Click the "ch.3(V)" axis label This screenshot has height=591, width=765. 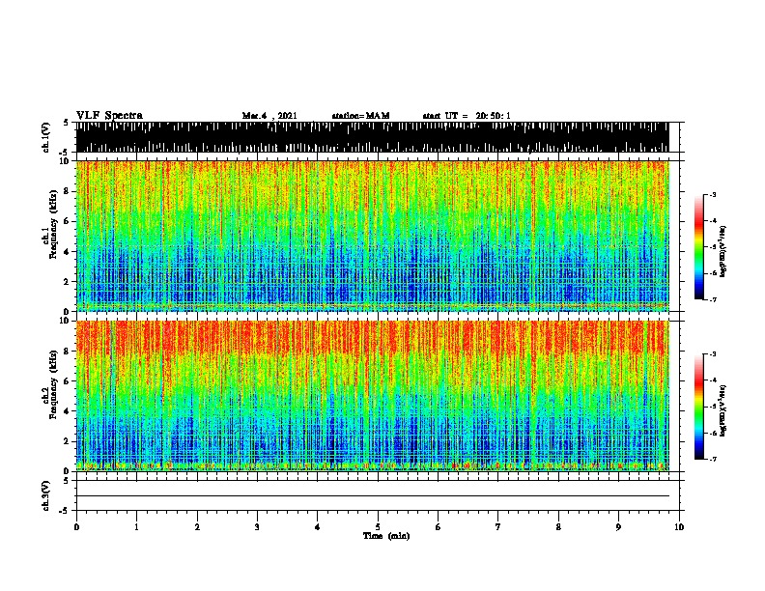pyautogui.click(x=45, y=495)
